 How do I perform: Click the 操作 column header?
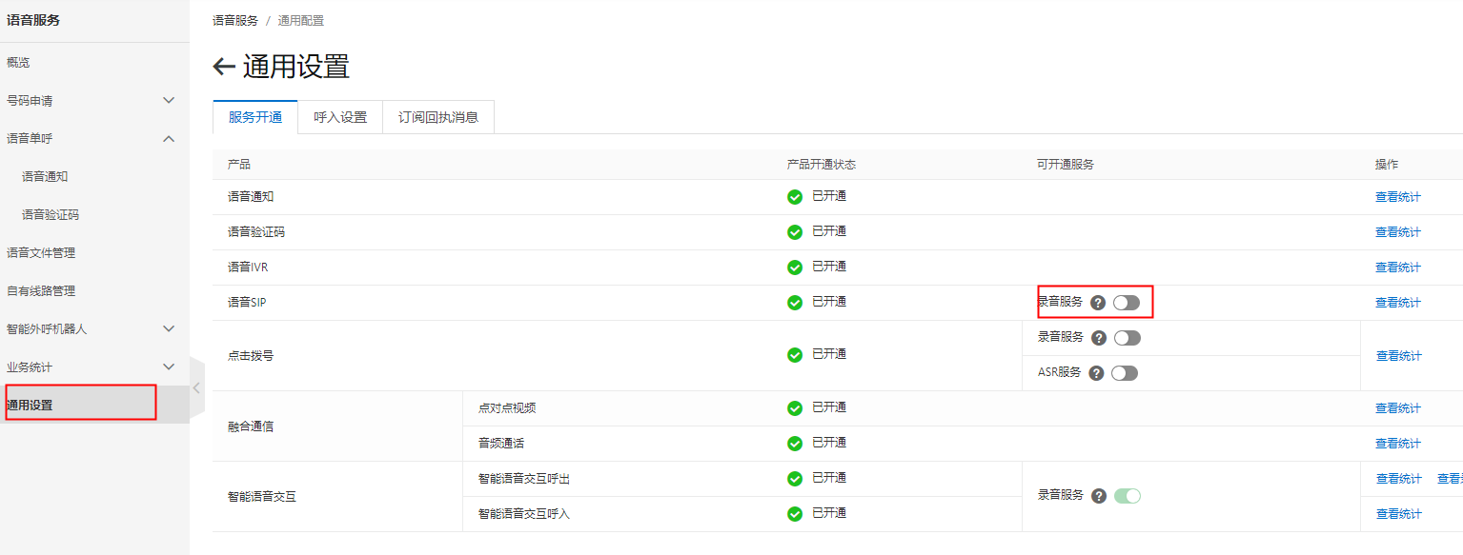click(1387, 165)
